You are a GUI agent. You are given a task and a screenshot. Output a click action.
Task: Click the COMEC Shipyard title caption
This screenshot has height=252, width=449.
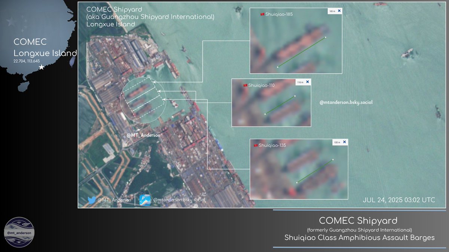pyautogui.click(x=114, y=9)
